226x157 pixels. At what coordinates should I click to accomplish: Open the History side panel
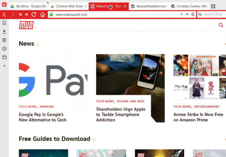point(4,49)
